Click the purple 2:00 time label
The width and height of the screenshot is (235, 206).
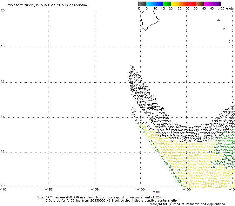156,192
